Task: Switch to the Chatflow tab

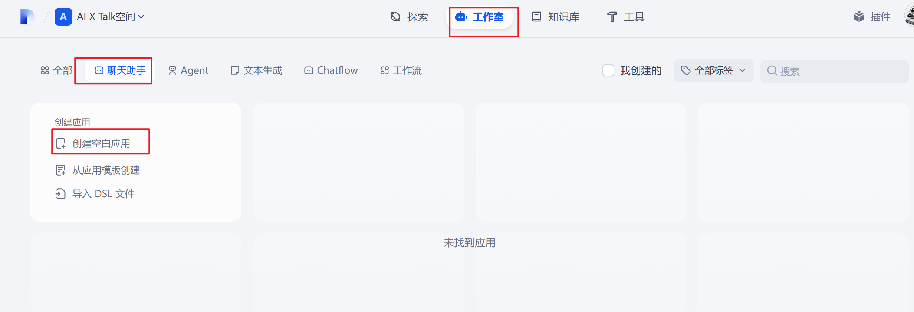Action: [331, 70]
